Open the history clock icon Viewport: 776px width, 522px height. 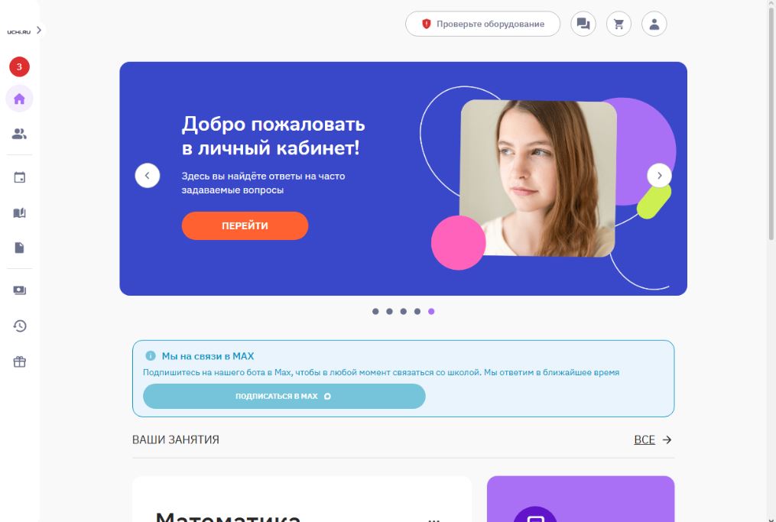point(19,326)
